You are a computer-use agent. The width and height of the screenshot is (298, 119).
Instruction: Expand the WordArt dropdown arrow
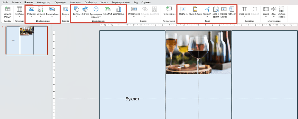207,17
